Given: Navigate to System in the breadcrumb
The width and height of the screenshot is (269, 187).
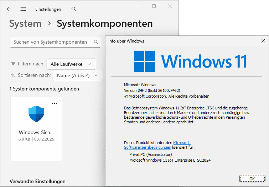Looking at the screenshot, I should pos(25,24).
